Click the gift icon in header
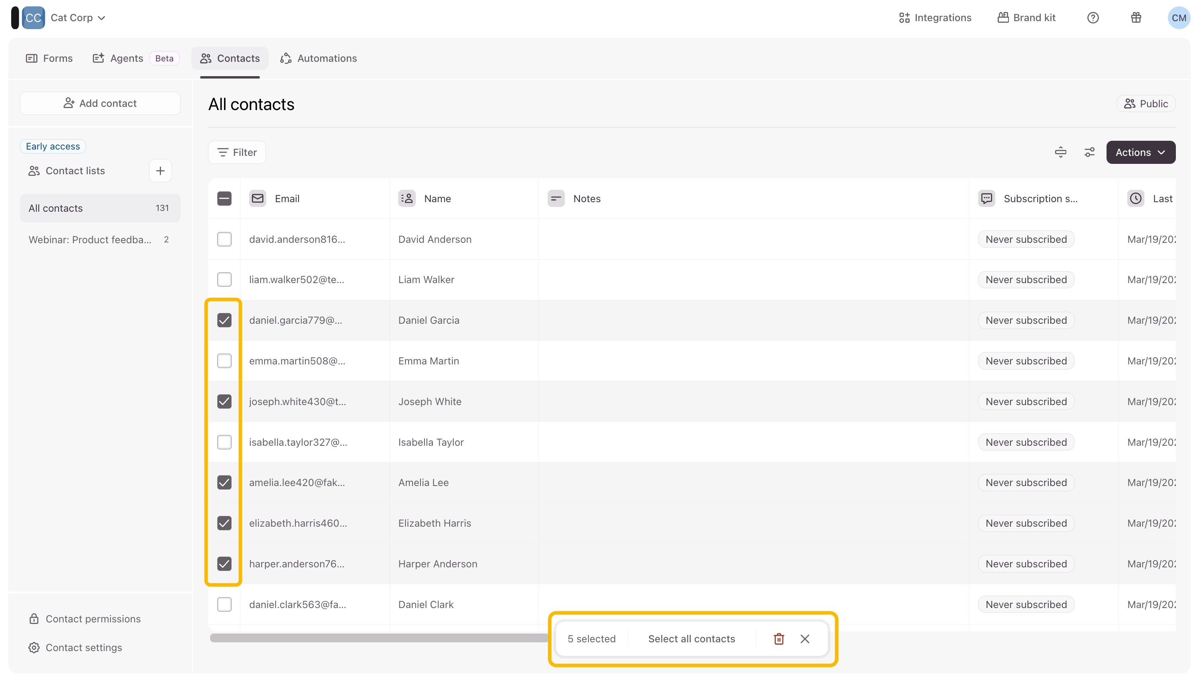 point(1136,18)
